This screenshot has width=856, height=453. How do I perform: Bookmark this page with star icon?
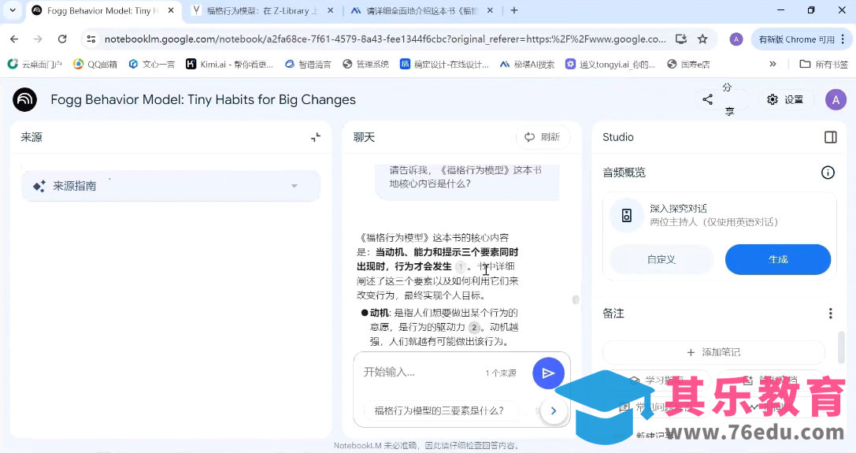pyautogui.click(x=702, y=39)
